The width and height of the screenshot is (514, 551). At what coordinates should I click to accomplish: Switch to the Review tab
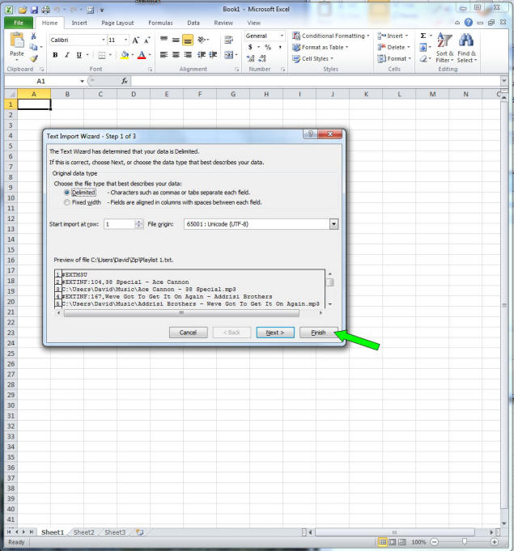tap(223, 23)
